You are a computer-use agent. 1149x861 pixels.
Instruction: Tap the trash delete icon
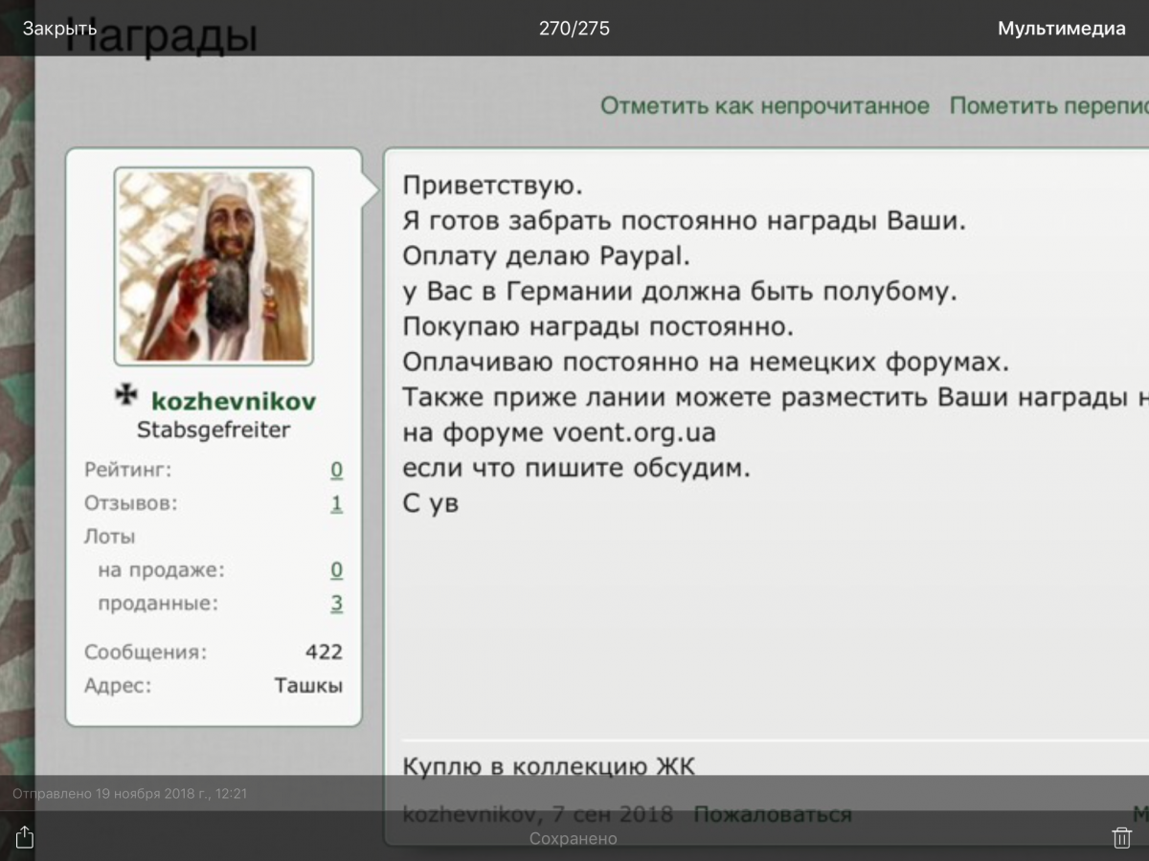(x=1121, y=837)
